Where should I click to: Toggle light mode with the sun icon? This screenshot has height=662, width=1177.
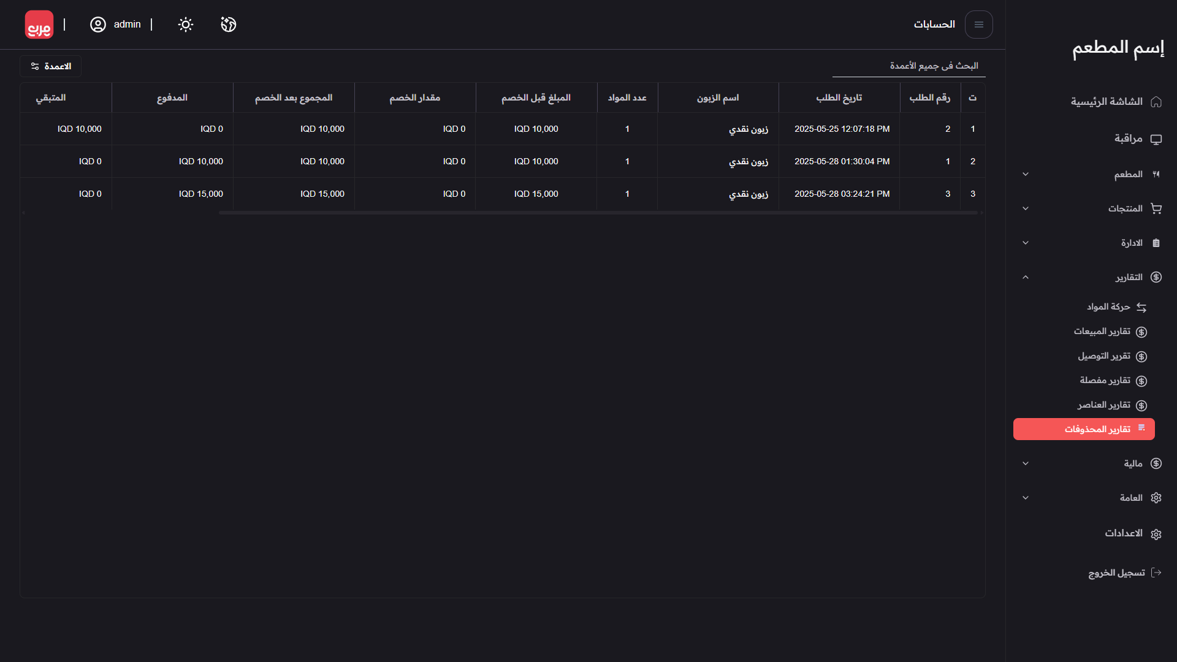186,25
